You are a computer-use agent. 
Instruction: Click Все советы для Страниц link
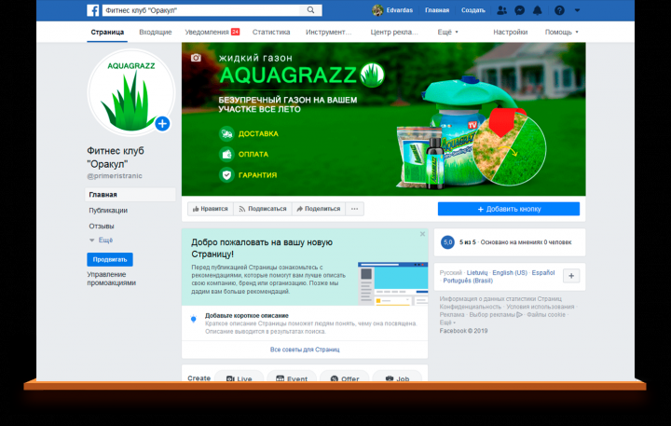[x=305, y=350]
